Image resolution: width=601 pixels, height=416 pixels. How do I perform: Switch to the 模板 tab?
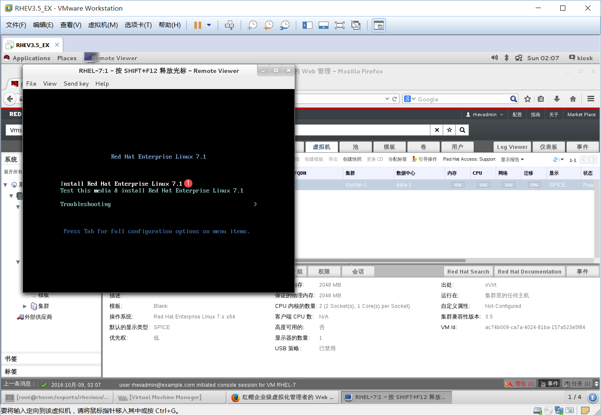[x=389, y=147]
